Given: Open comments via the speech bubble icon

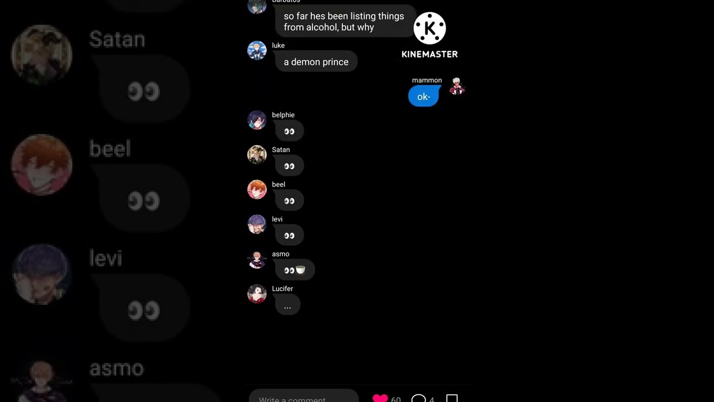Looking at the screenshot, I should coord(418,398).
